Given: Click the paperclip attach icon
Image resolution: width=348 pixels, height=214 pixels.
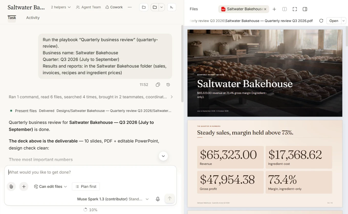Looking at the screenshot, I should 11,187.
